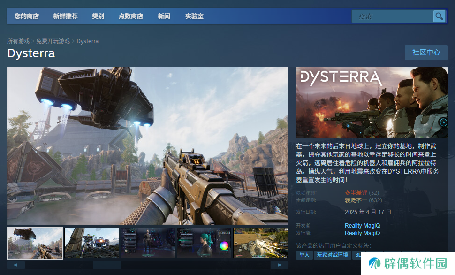
Task: Click the 所有游戏 breadcrumb link
Action: coord(18,41)
